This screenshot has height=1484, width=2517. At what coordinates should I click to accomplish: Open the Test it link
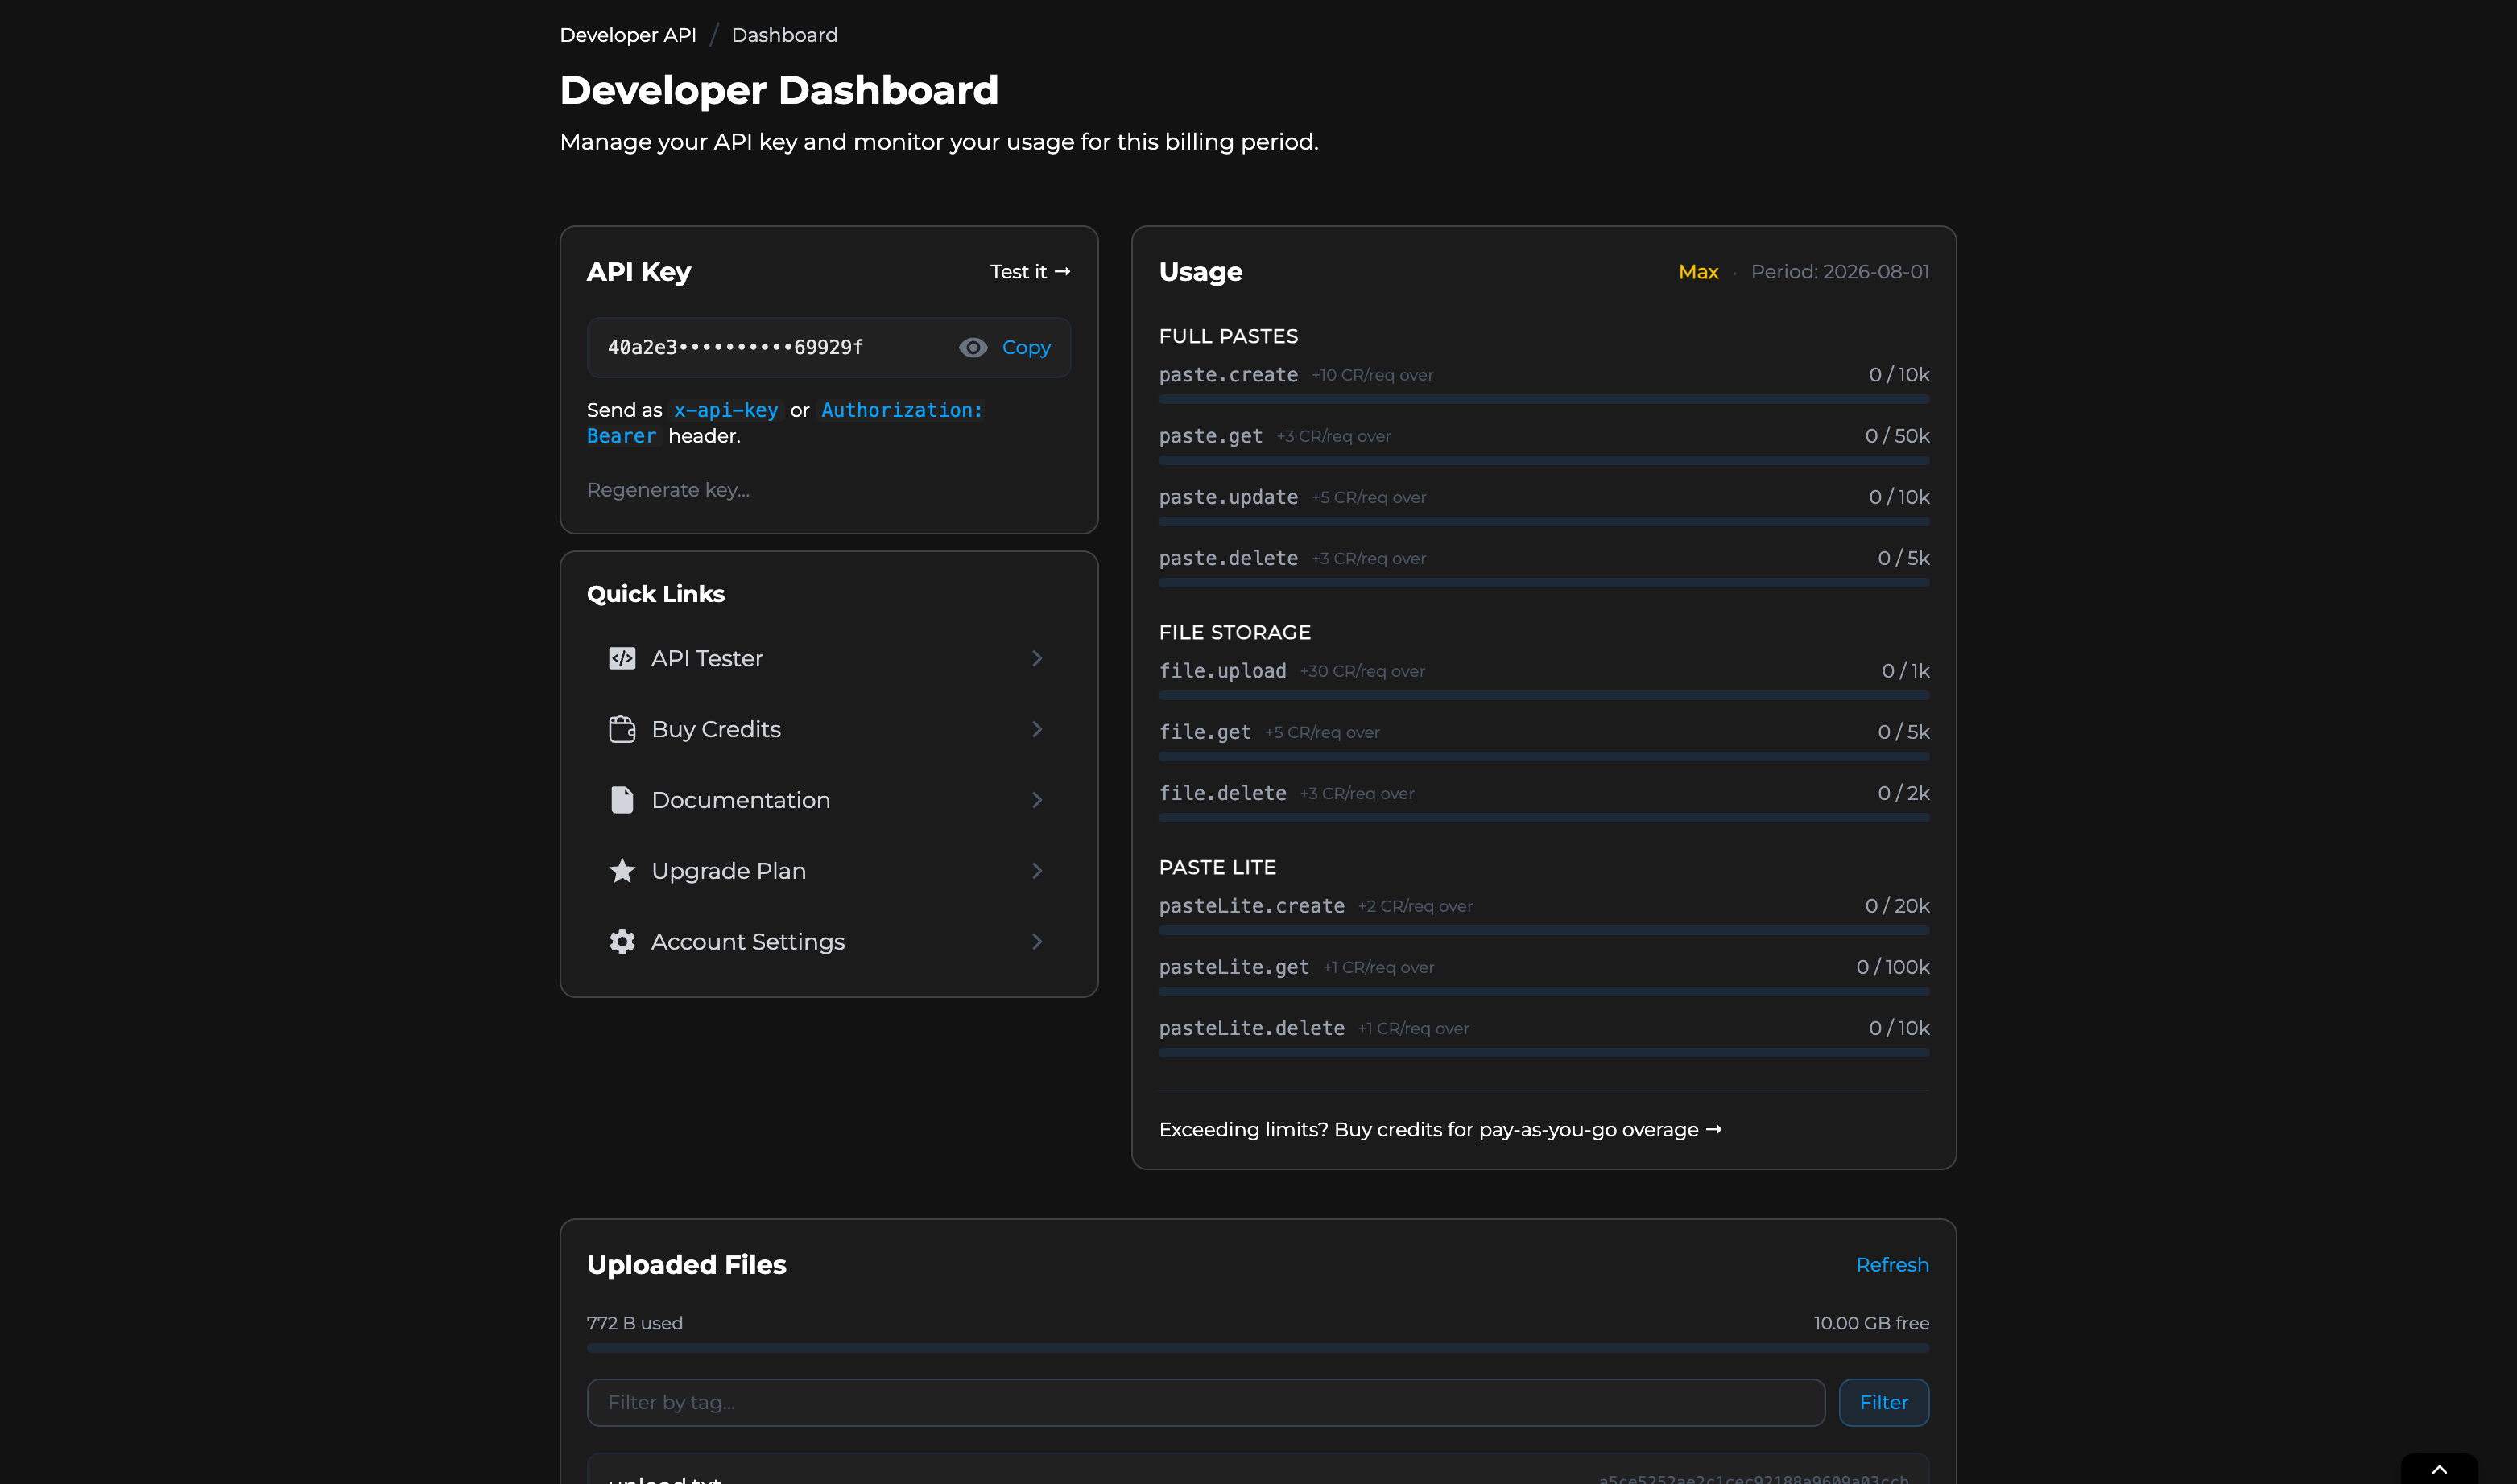click(1029, 272)
